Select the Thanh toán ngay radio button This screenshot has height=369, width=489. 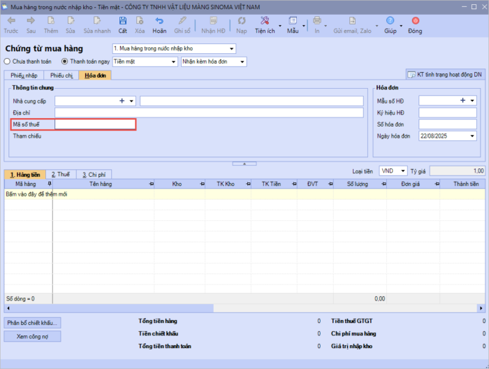pos(65,61)
